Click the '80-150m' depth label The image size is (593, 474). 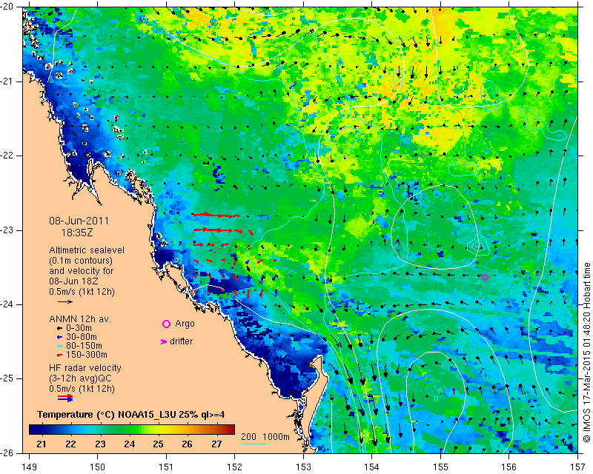coord(84,346)
